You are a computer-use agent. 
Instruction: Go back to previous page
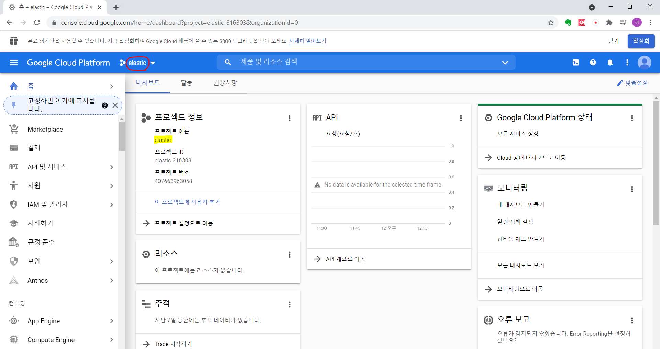coord(10,23)
